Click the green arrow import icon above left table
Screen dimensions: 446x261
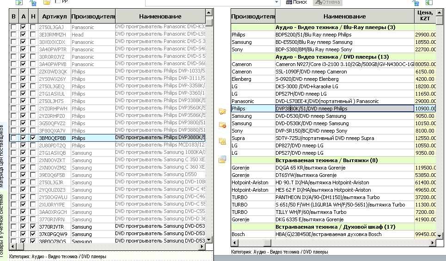(19, 2)
